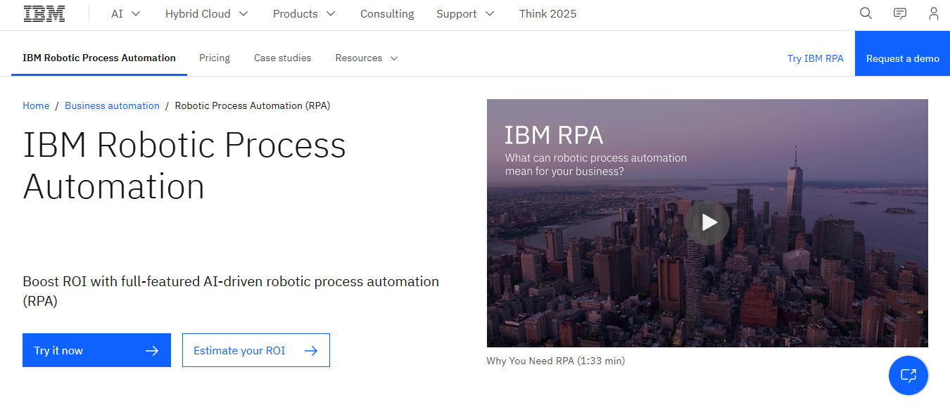950x405 pixels.
Task: Open the floating chat assistant button
Action: point(908,375)
